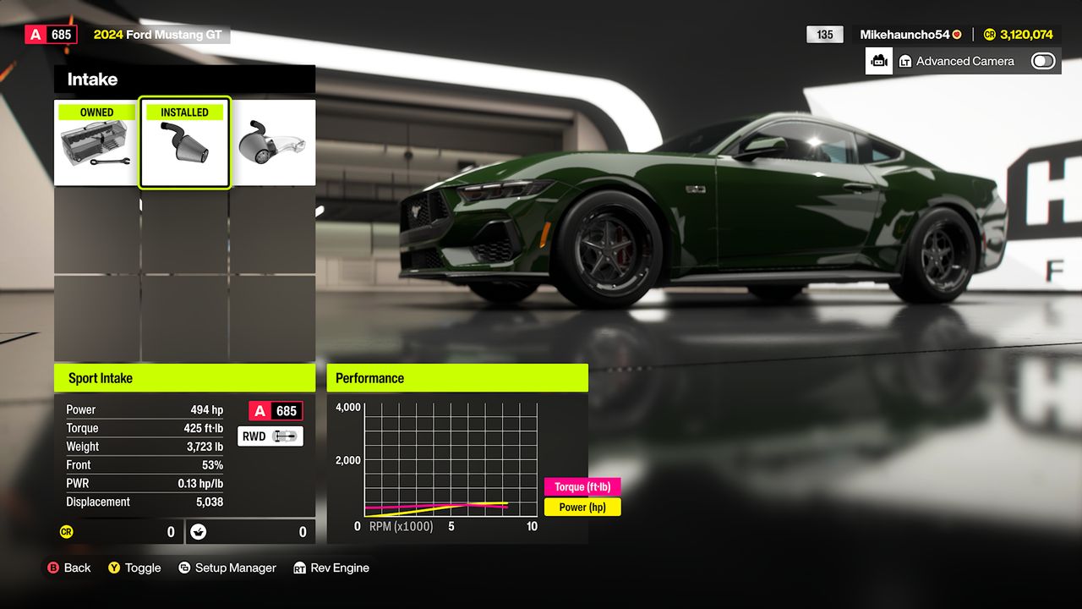Click the wheelspin icon below the stats
This screenshot has height=609, width=1082.
coord(199,532)
